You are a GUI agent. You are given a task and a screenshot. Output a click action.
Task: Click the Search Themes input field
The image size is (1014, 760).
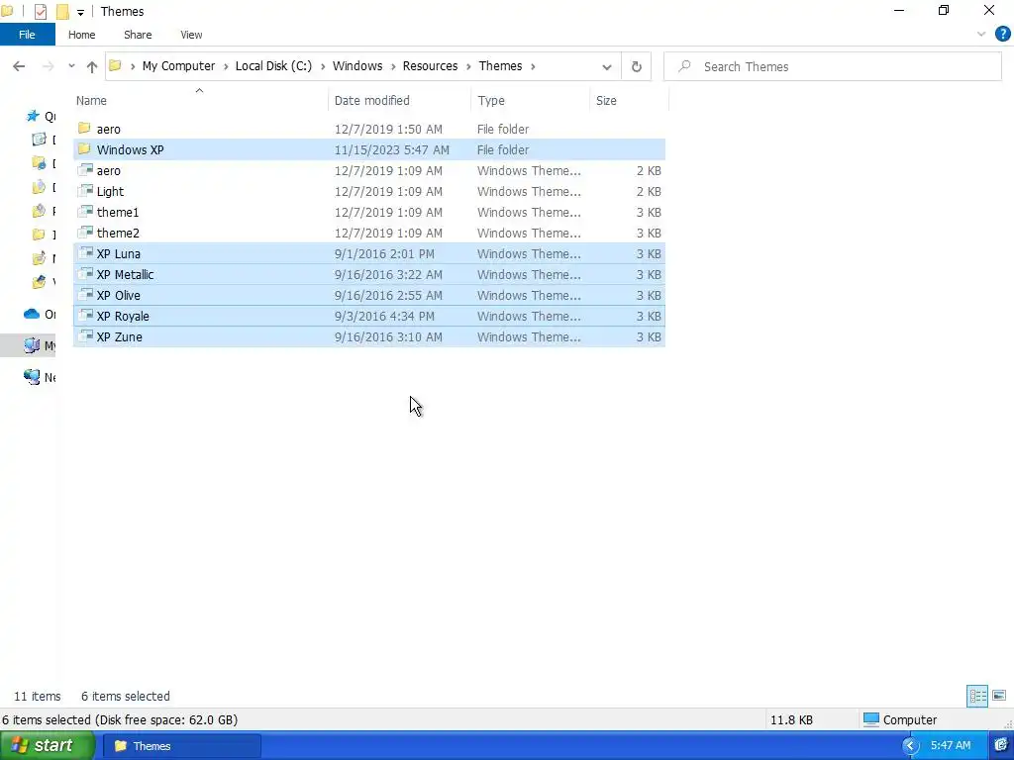[832, 66]
